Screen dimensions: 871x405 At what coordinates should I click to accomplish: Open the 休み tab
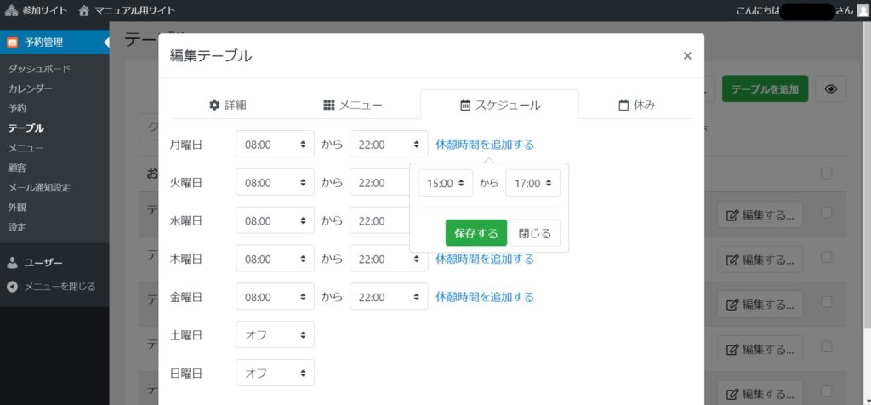click(x=636, y=105)
